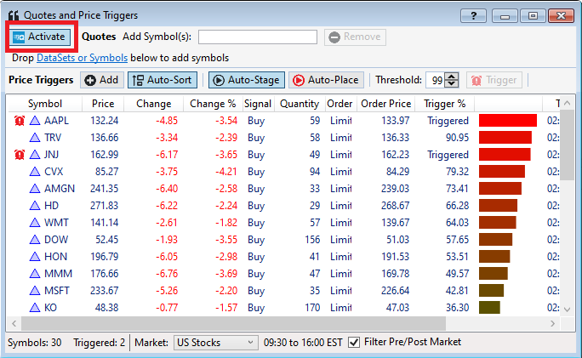
Task: Click the CVX trigger percentage bar
Action: [502, 172]
